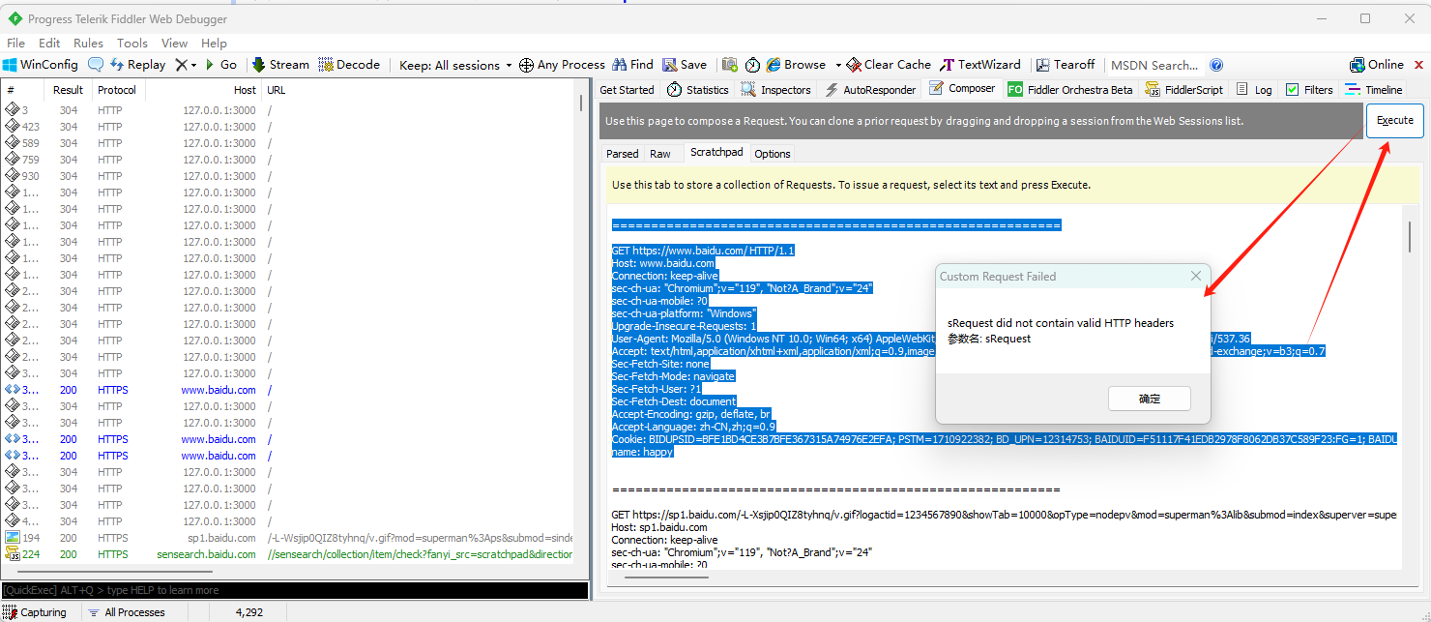Click the Online status indicator
This screenshot has height=622, width=1431.
tap(1376, 65)
